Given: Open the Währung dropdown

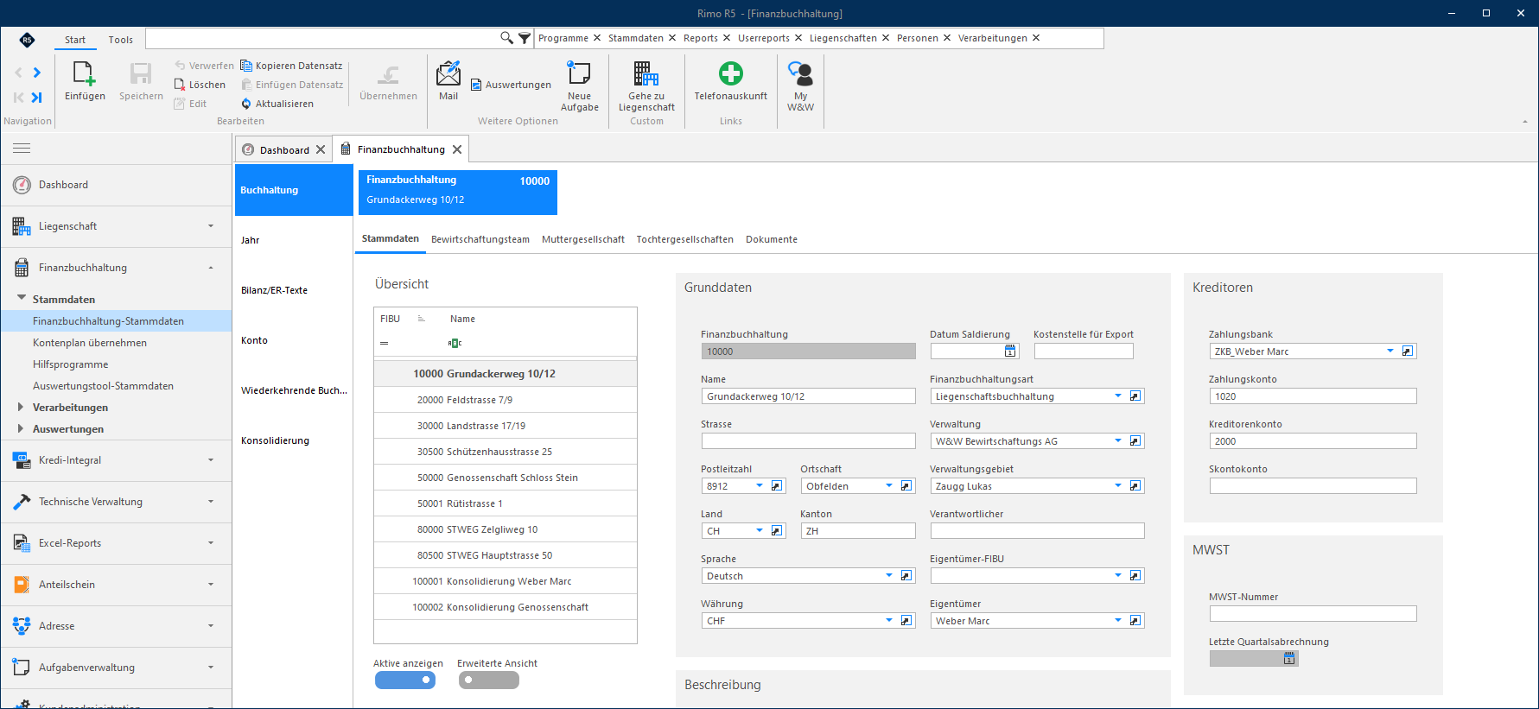Looking at the screenshot, I should click(x=889, y=621).
